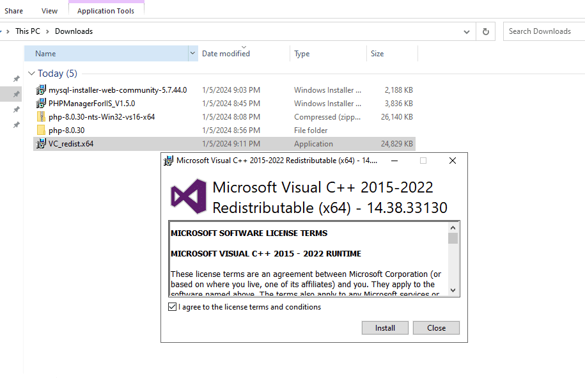Open the Share ribbon tab
This screenshot has width=585, height=378.
coord(13,11)
